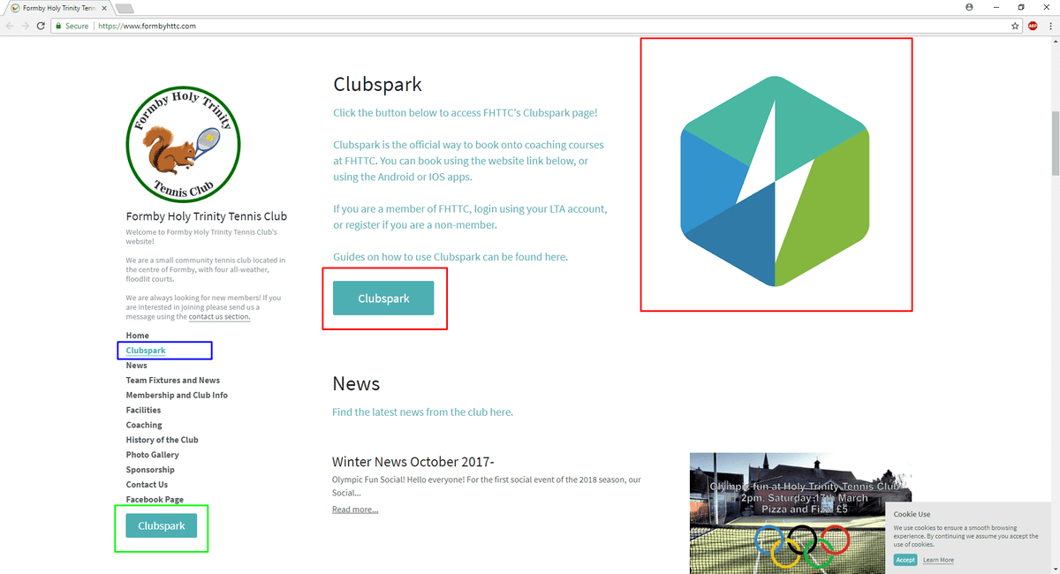View site security info via Secure padlock
Screen dimensions: 1060x574
point(72,26)
